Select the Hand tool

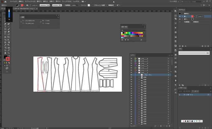coord(5,53)
